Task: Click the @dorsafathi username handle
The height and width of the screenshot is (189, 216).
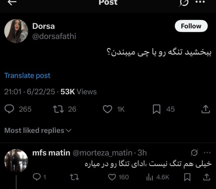Action: coord(54,36)
